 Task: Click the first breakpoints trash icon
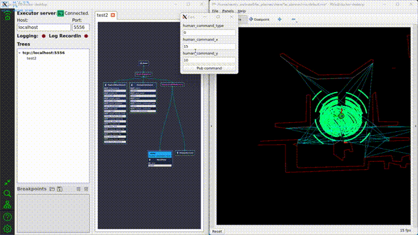click(x=78, y=189)
